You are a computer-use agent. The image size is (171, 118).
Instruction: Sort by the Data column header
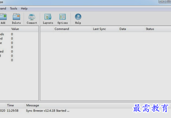[131, 29]
